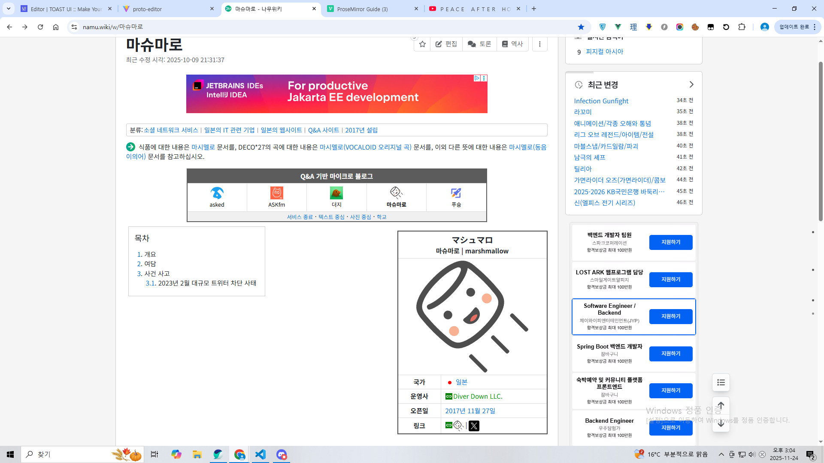Image resolution: width=824 pixels, height=463 pixels.
Task: Open the 토론 discussion page
Action: click(479, 44)
